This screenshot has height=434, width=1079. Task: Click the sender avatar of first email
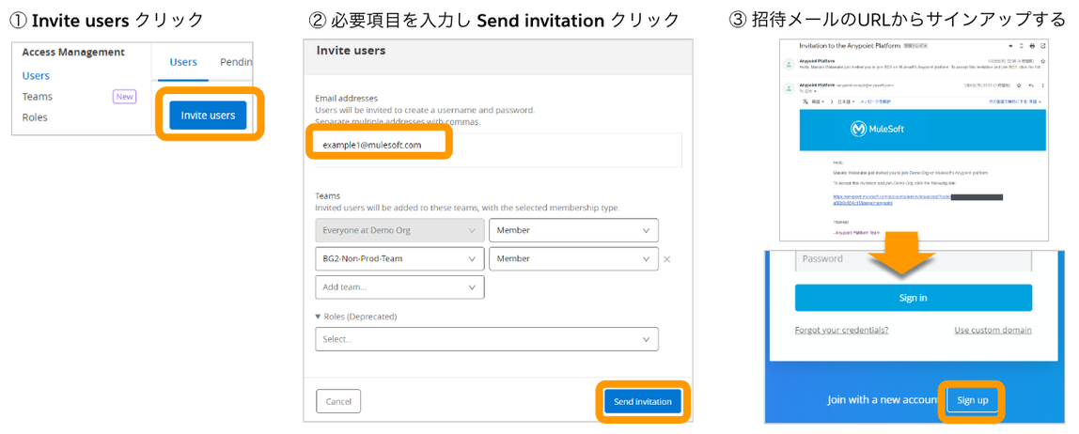coord(789,64)
